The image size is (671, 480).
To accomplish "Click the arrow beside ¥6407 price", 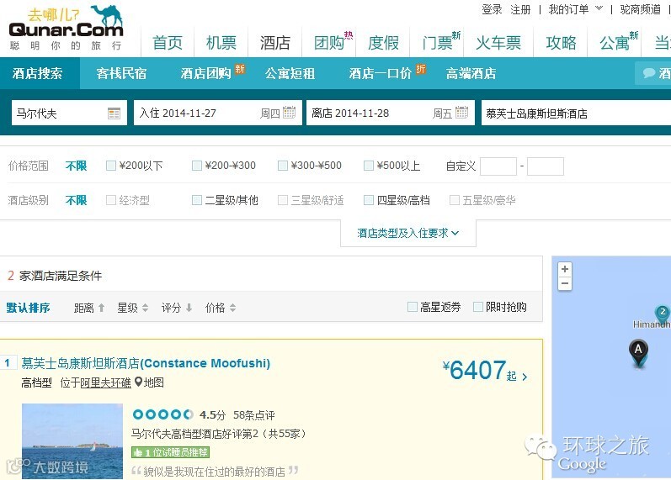I will coord(525,377).
